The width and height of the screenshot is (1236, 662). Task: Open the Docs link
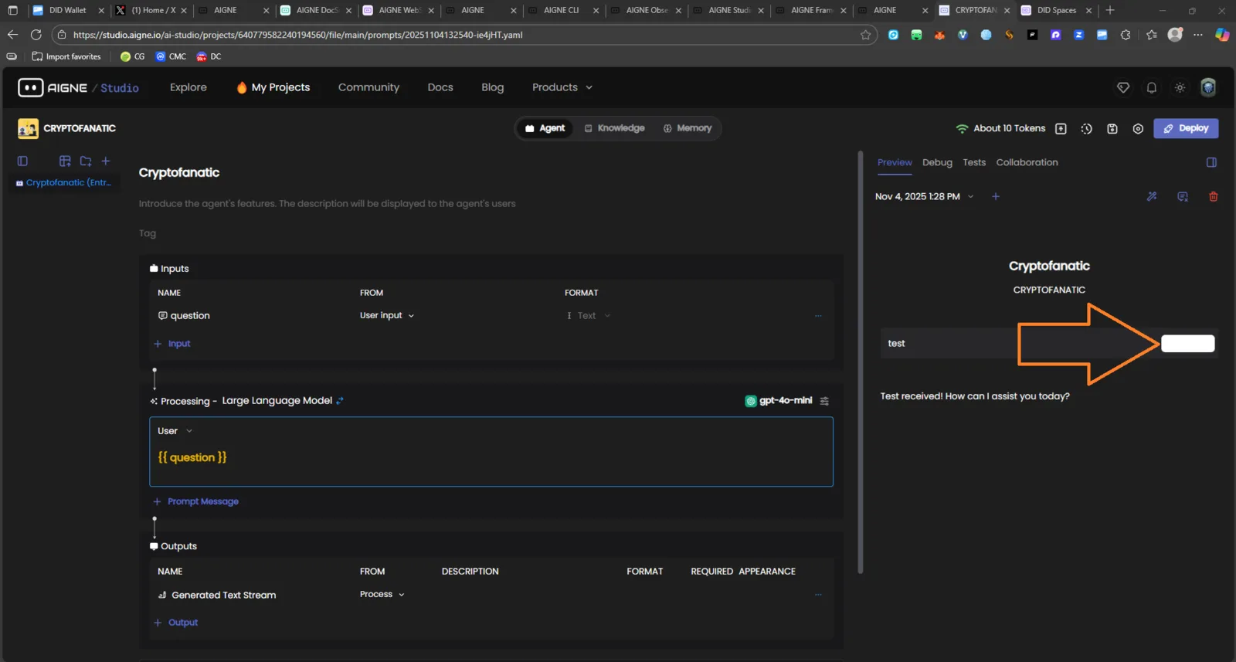tap(440, 88)
